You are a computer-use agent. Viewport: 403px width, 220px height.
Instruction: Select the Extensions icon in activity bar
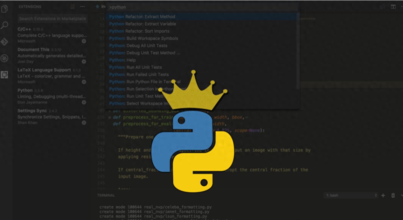point(4,75)
